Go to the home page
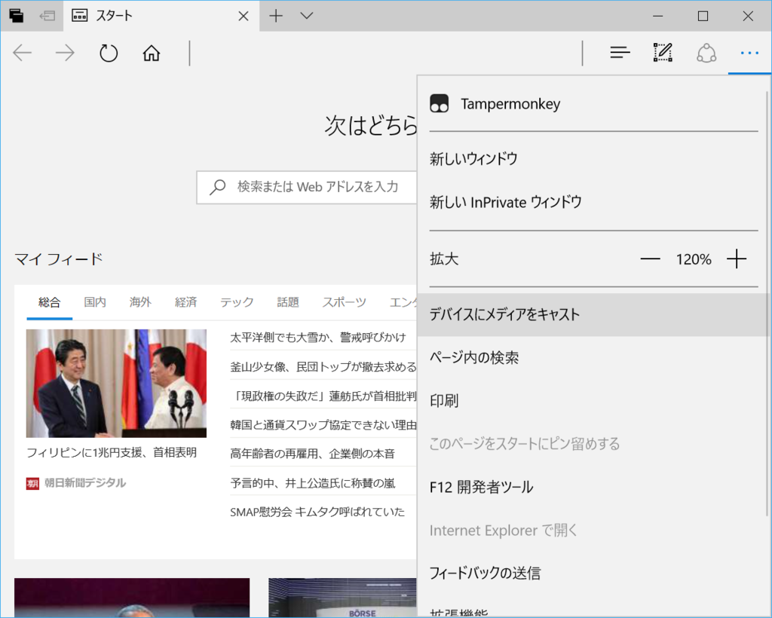Image resolution: width=772 pixels, height=618 pixels. [x=151, y=53]
